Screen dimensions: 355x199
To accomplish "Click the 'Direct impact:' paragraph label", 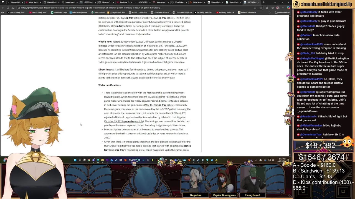I will pyautogui.click(x=106, y=70).
